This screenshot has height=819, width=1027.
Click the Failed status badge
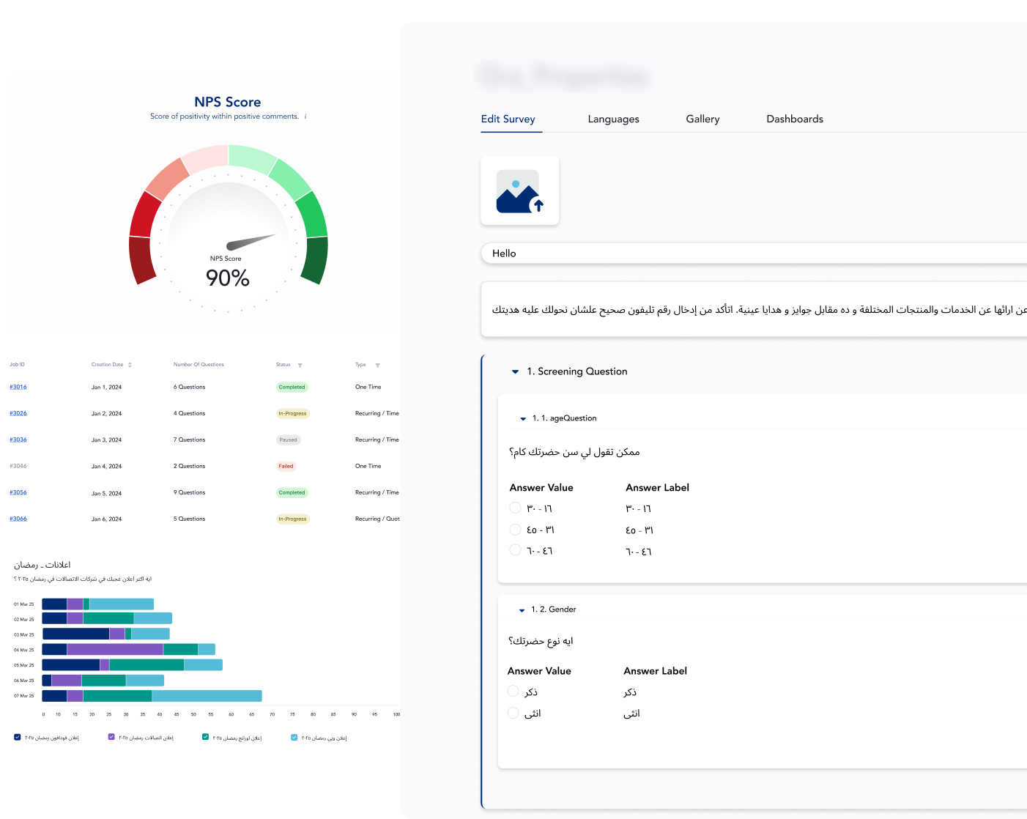(x=286, y=466)
